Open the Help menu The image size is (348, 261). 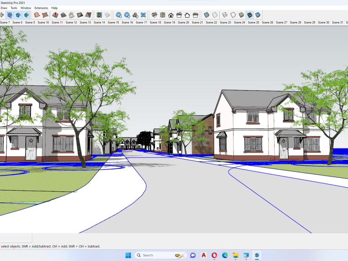pos(54,8)
